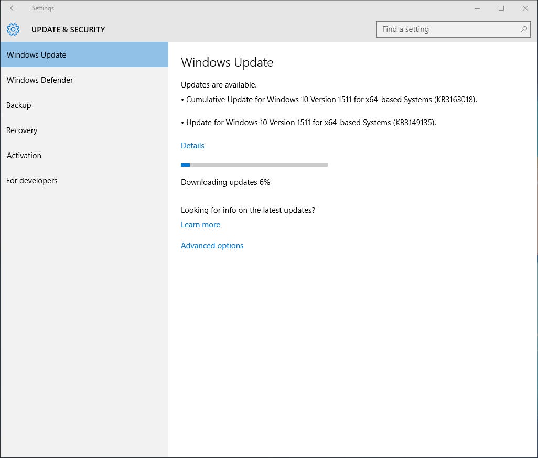The width and height of the screenshot is (538, 458).
Task: Open For developers settings
Action: 31,180
